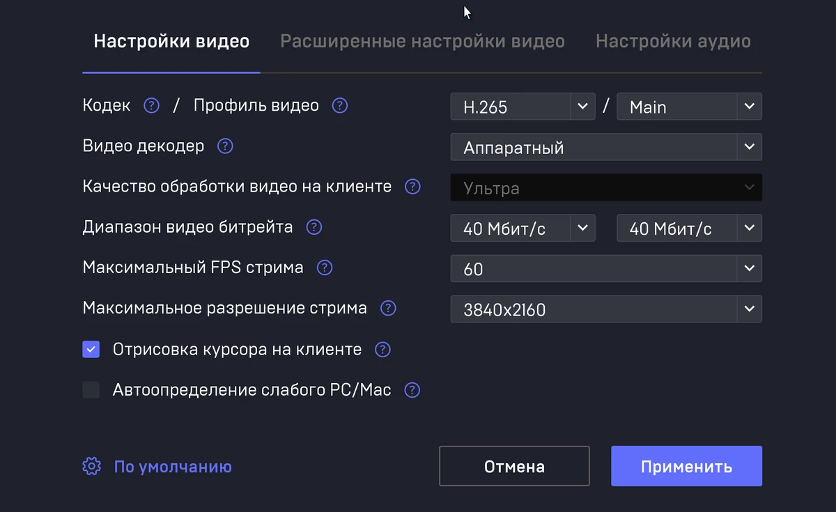This screenshot has width=836, height=512.
Task: Click the Кодек label text
Action: click(107, 106)
